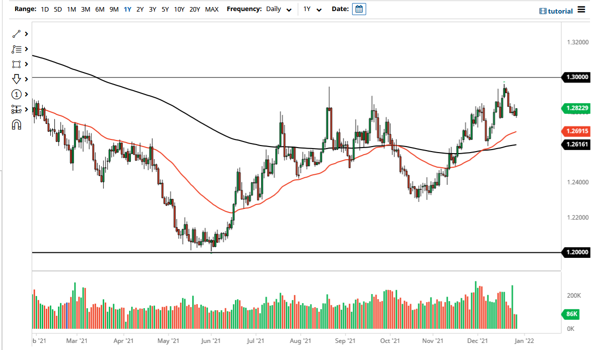This screenshot has width=594, height=350.
Task: Open the date picker calendar icon
Action: (x=359, y=9)
